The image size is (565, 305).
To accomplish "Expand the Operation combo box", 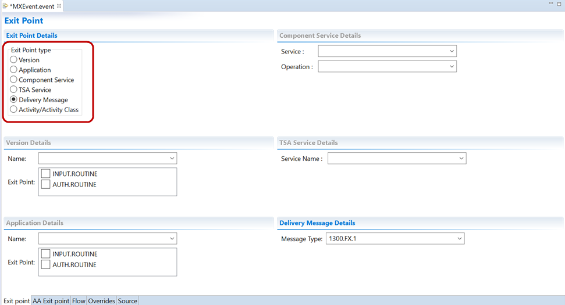I will tap(387, 67).
